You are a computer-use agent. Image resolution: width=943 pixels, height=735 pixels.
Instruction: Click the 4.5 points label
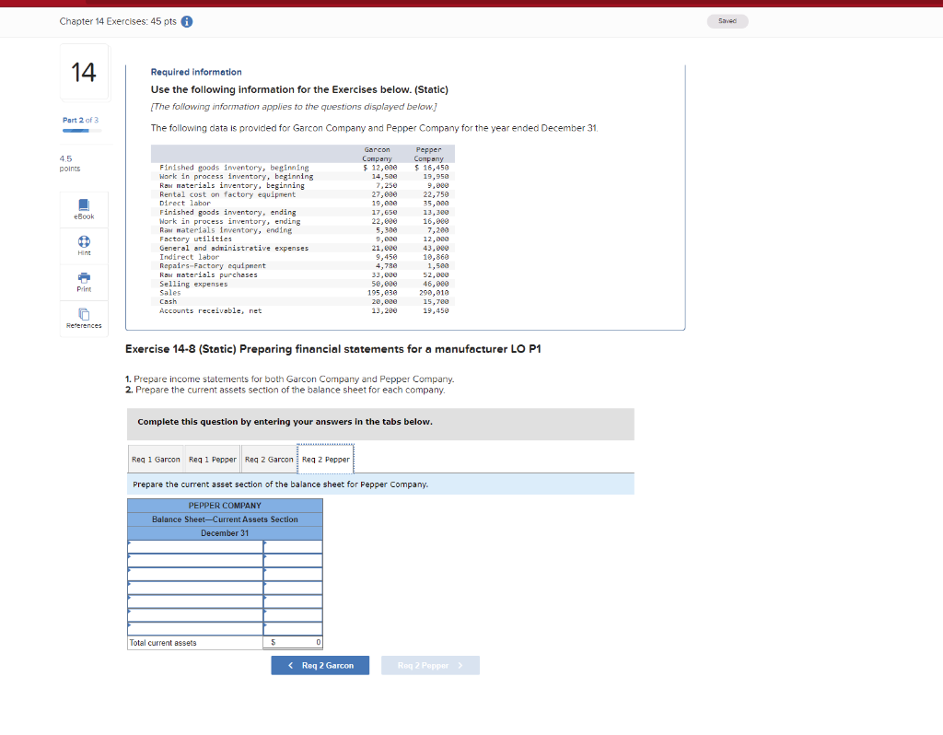click(70, 163)
